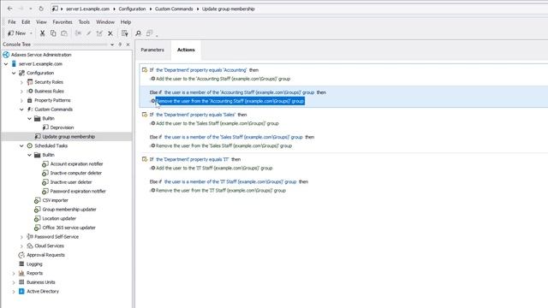The width and height of the screenshot is (548, 308).
Task: Click Custom Commands in the breadcrumb path
Action: (x=174, y=9)
